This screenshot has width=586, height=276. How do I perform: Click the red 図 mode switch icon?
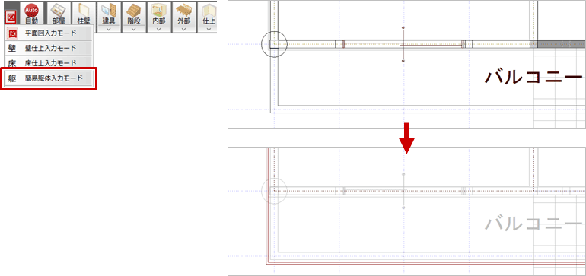click(10, 17)
